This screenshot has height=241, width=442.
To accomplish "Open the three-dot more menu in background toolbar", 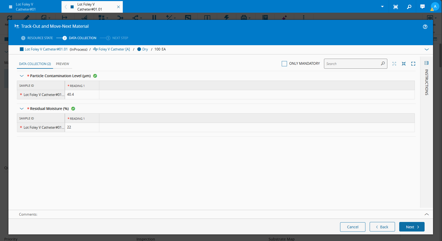I will pyautogui.click(x=304, y=17).
